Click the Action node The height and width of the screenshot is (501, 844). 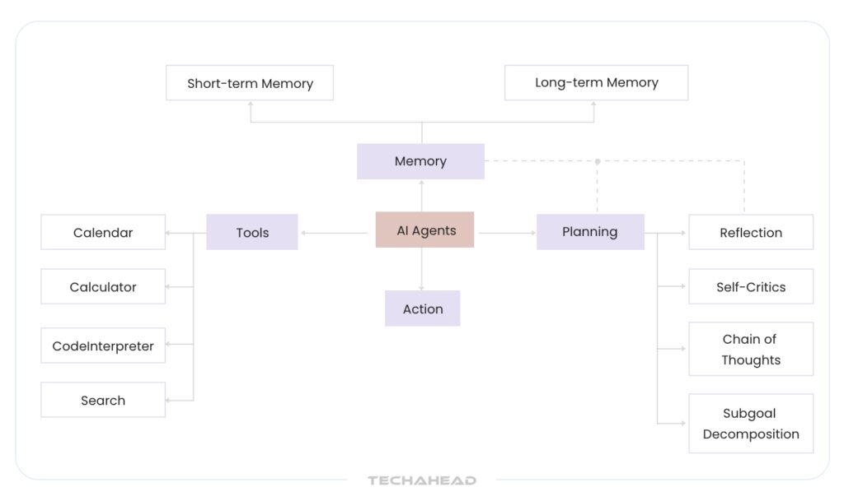(423, 308)
